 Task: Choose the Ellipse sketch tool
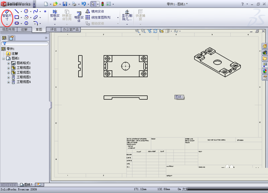[36, 17]
